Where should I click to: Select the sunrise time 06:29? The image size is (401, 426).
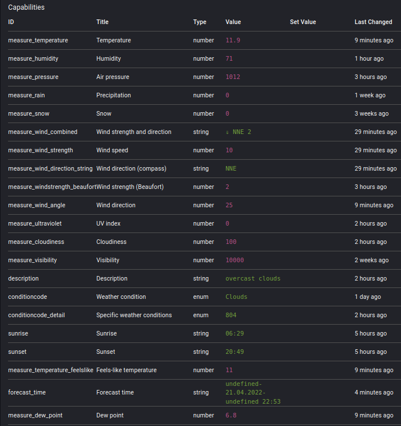tap(235, 333)
